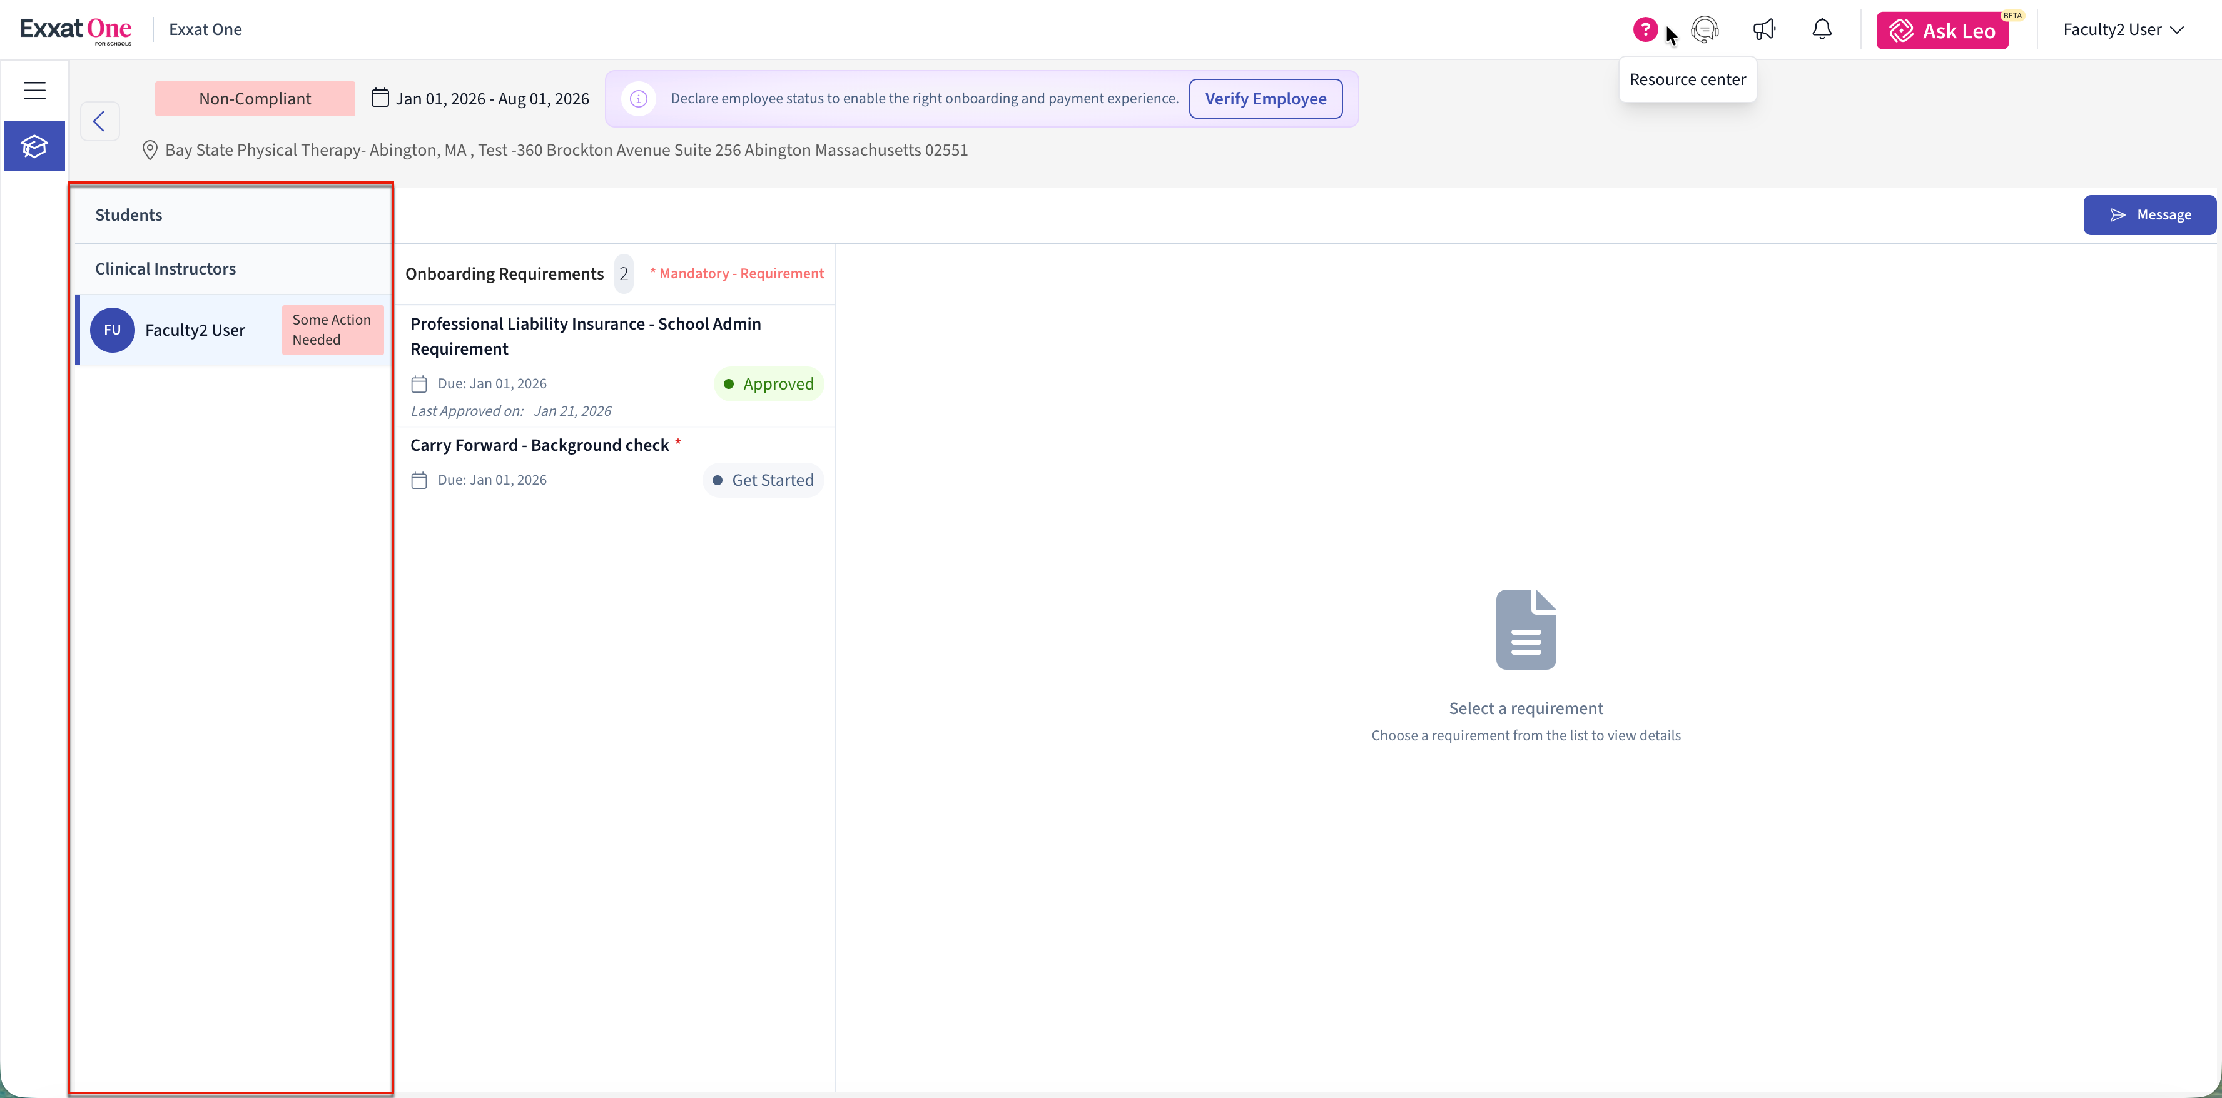Click the Message button
This screenshot has width=2222, height=1098.
pos(2149,214)
